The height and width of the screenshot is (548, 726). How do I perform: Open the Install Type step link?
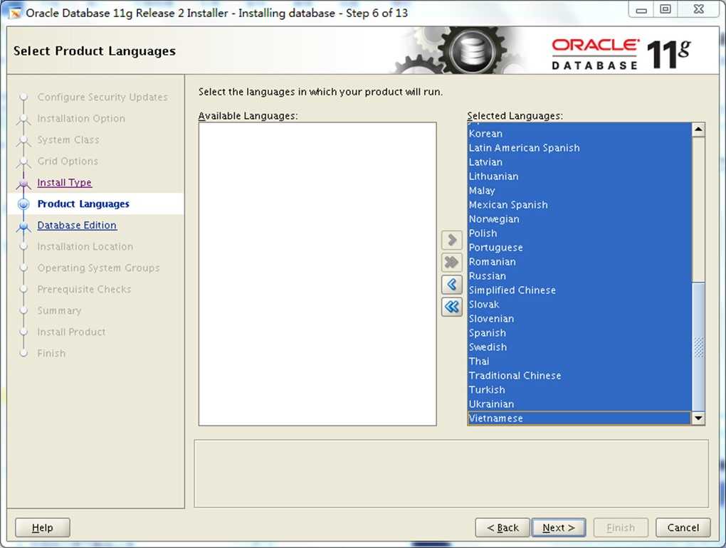click(x=64, y=182)
